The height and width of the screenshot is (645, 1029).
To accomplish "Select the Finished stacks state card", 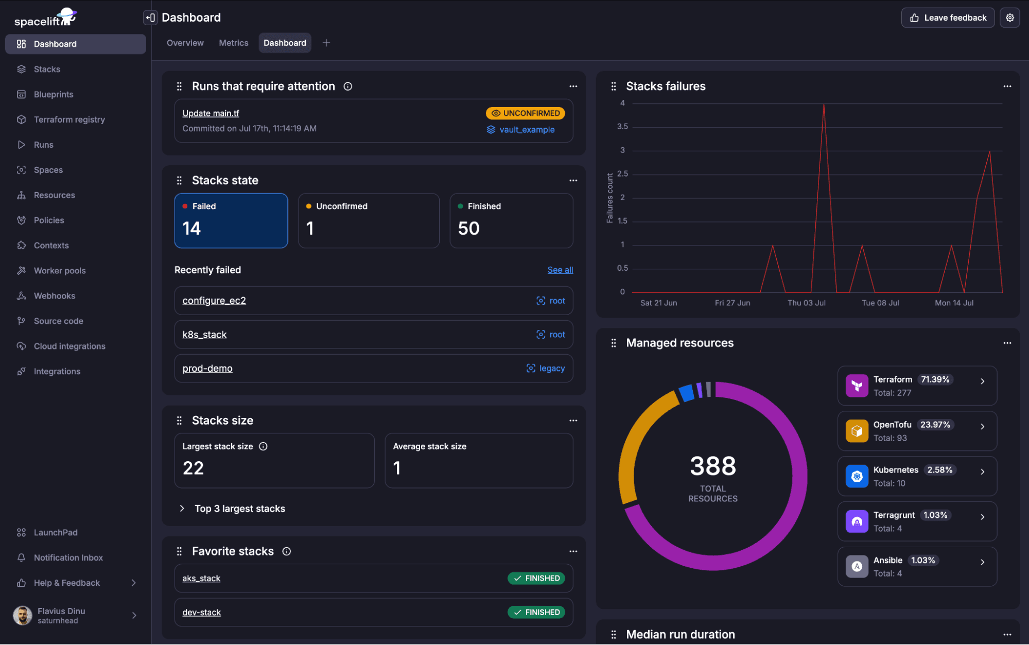I will point(511,220).
